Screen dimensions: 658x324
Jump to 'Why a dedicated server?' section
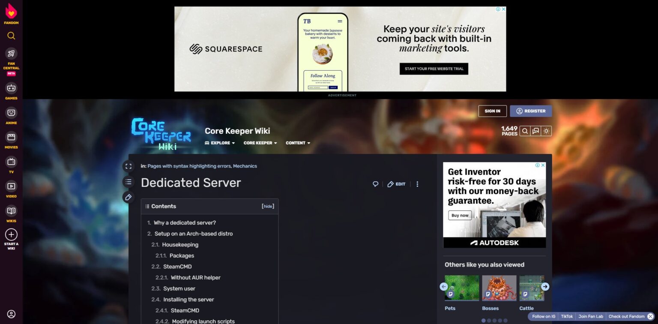[x=185, y=223]
